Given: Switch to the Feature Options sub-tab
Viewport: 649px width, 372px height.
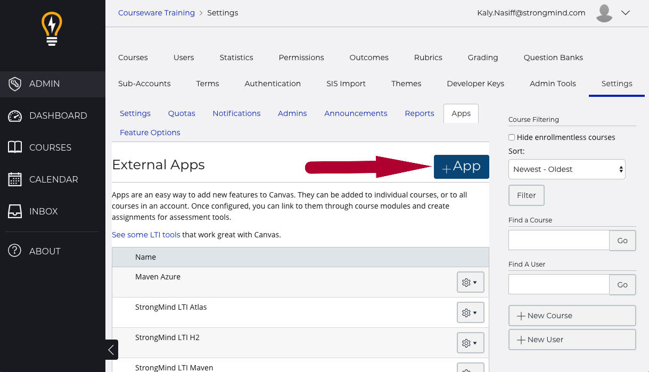Looking at the screenshot, I should [x=150, y=133].
